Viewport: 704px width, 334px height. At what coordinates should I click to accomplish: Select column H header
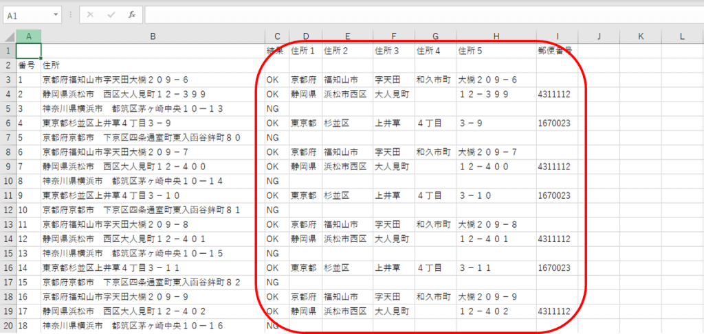(x=496, y=37)
